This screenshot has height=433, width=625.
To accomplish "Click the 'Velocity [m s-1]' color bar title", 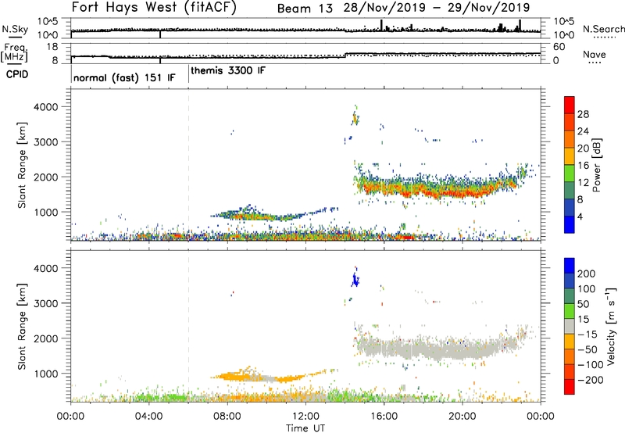I will [612, 326].
